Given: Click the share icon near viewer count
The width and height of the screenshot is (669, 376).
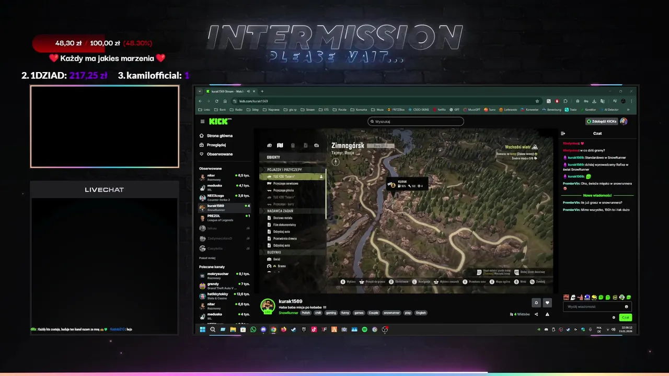Looking at the screenshot, I should click(x=536, y=314).
